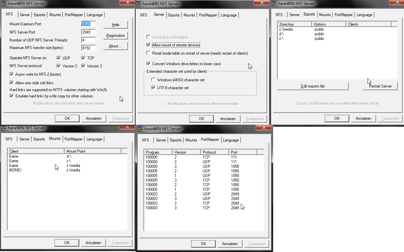Screen dimensions: 404x252
Task: Uncheck NFS Server protocol Version 2
Action: [x=59, y=66]
